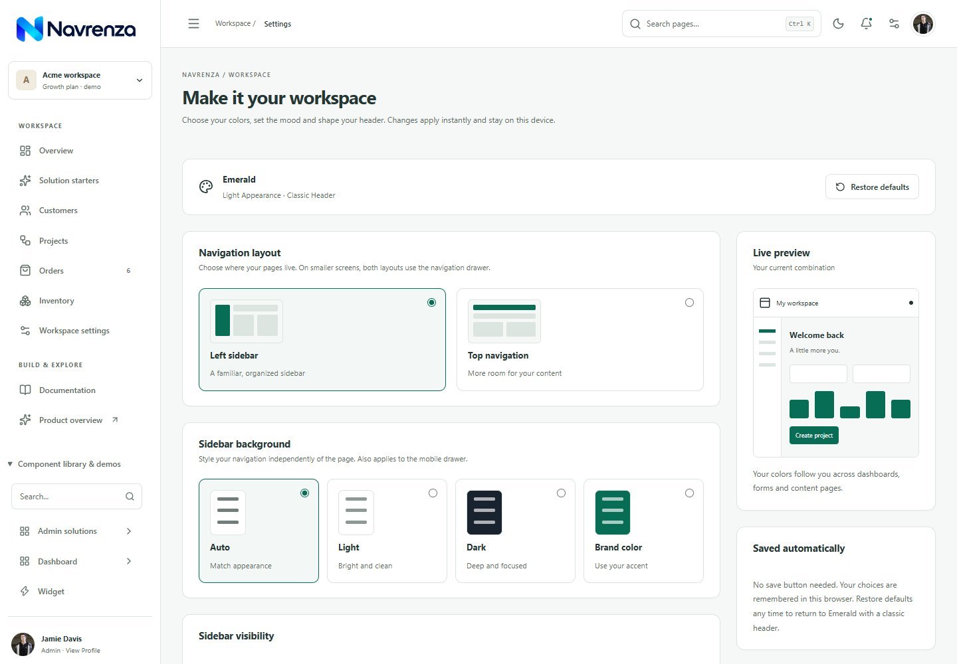Click the Projects icon in sidebar
This screenshot has height=664, width=957.
coord(25,240)
